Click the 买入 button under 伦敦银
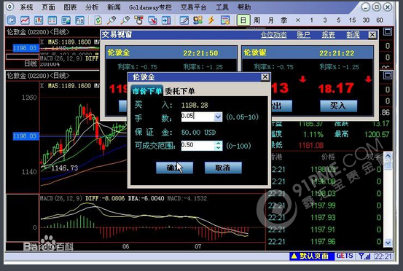This screenshot has height=271, width=403. click(x=338, y=106)
